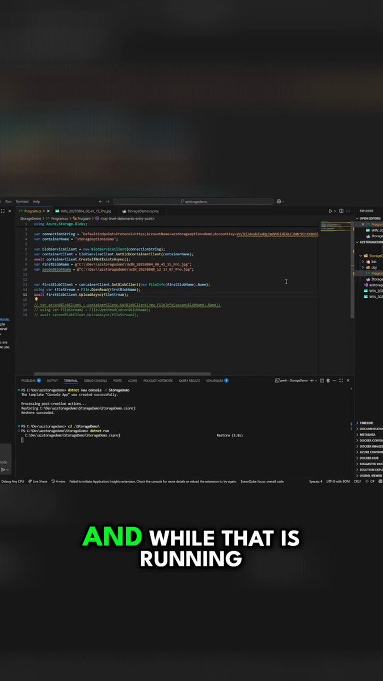Expand the DOCKER HUB section
Screen dimensions: 383x681
tap(369, 458)
